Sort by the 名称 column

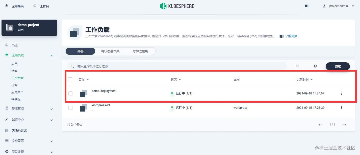84,80
